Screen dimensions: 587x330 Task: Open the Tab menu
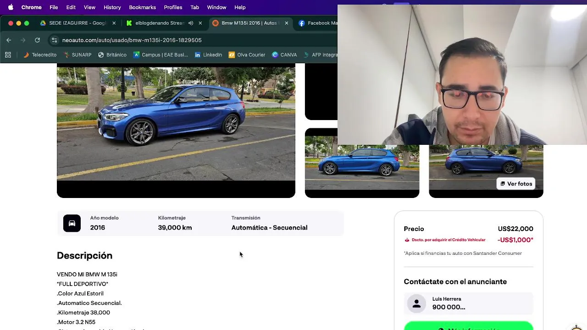click(x=194, y=7)
